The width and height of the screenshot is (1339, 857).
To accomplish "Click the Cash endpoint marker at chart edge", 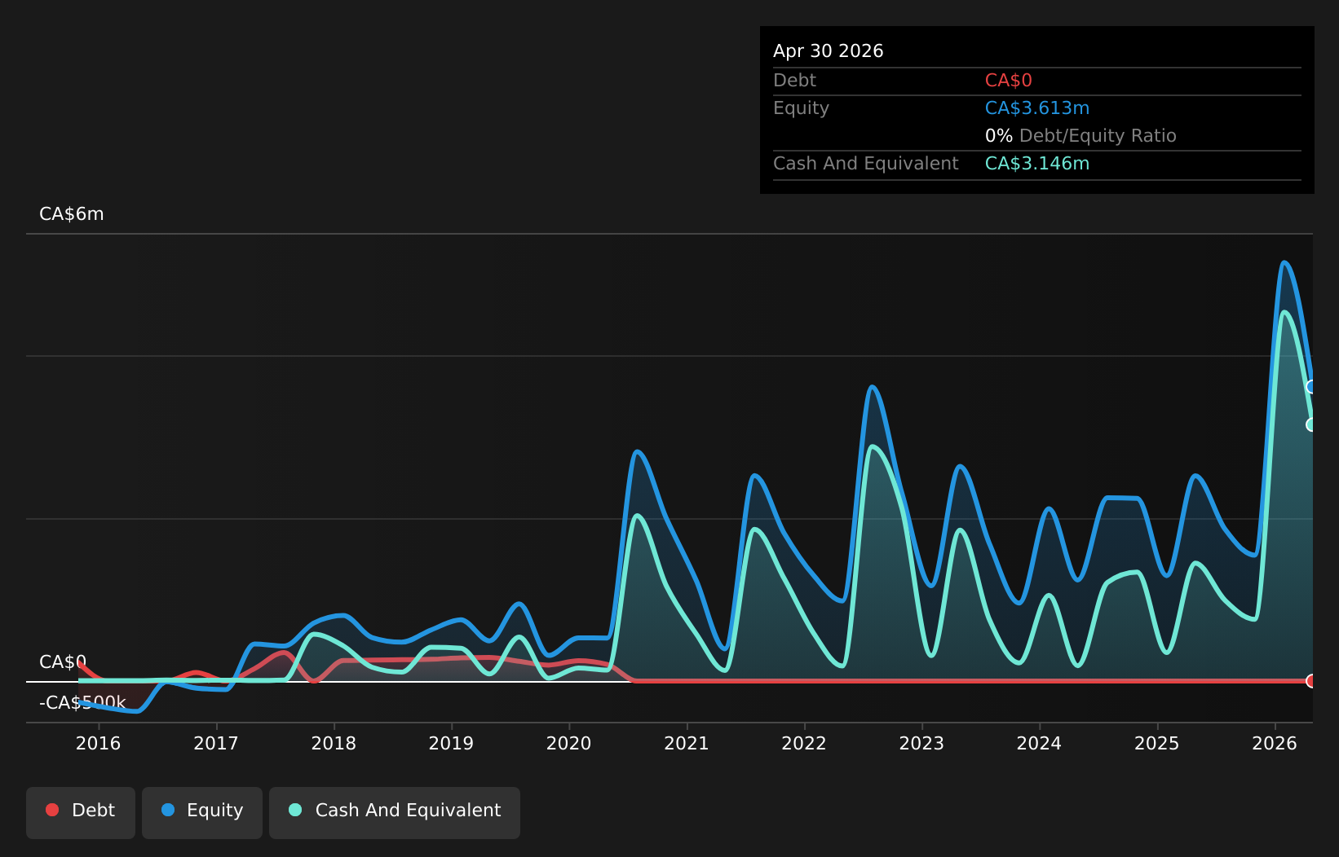I will (x=1311, y=424).
